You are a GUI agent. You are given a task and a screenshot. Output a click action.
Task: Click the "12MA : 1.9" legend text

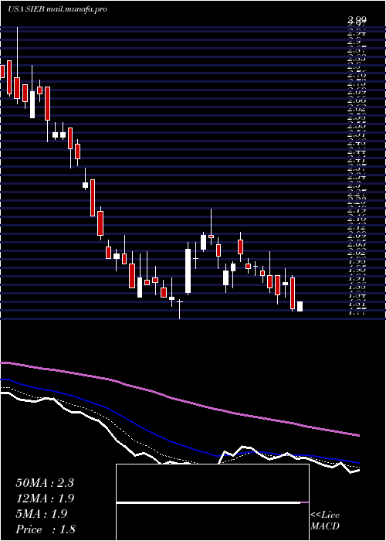pos(45,498)
